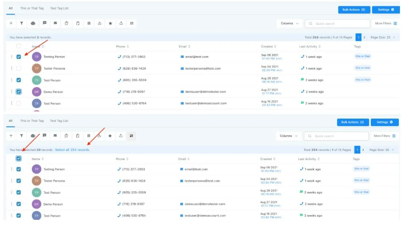Uncheck Testing Person checkbox in upper view
The height and width of the screenshot is (226, 409).
pyautogui.click(x=19, y=57)
